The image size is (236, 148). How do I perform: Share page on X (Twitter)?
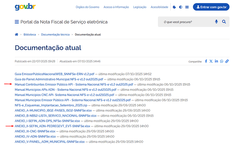211,61
